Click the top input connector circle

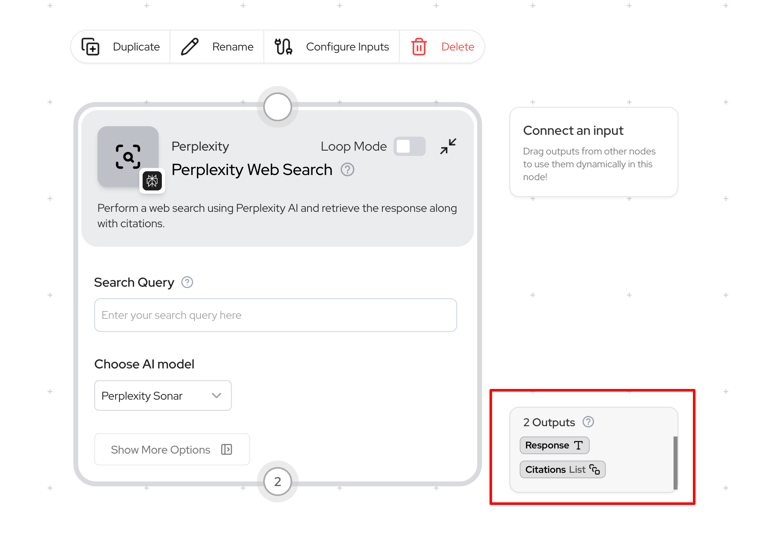(278, 107)
